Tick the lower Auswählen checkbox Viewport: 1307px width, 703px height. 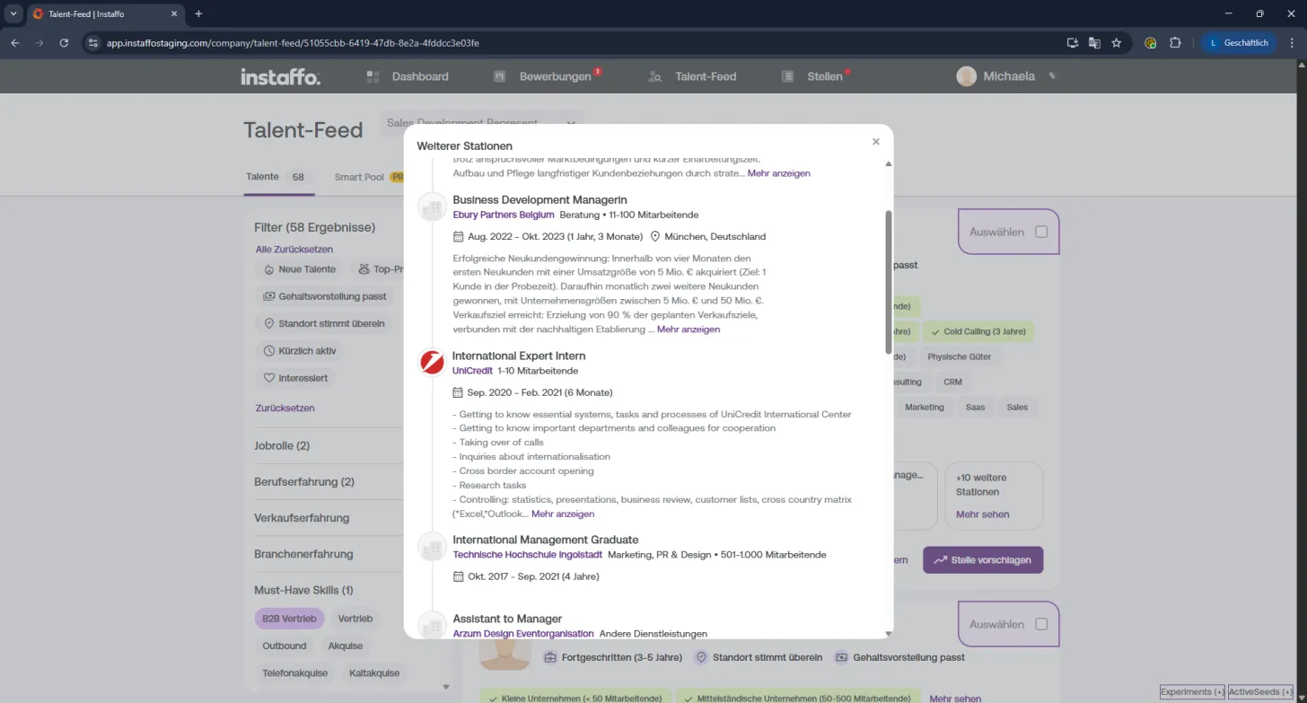pyautogui.click(x=1041, y=624)
